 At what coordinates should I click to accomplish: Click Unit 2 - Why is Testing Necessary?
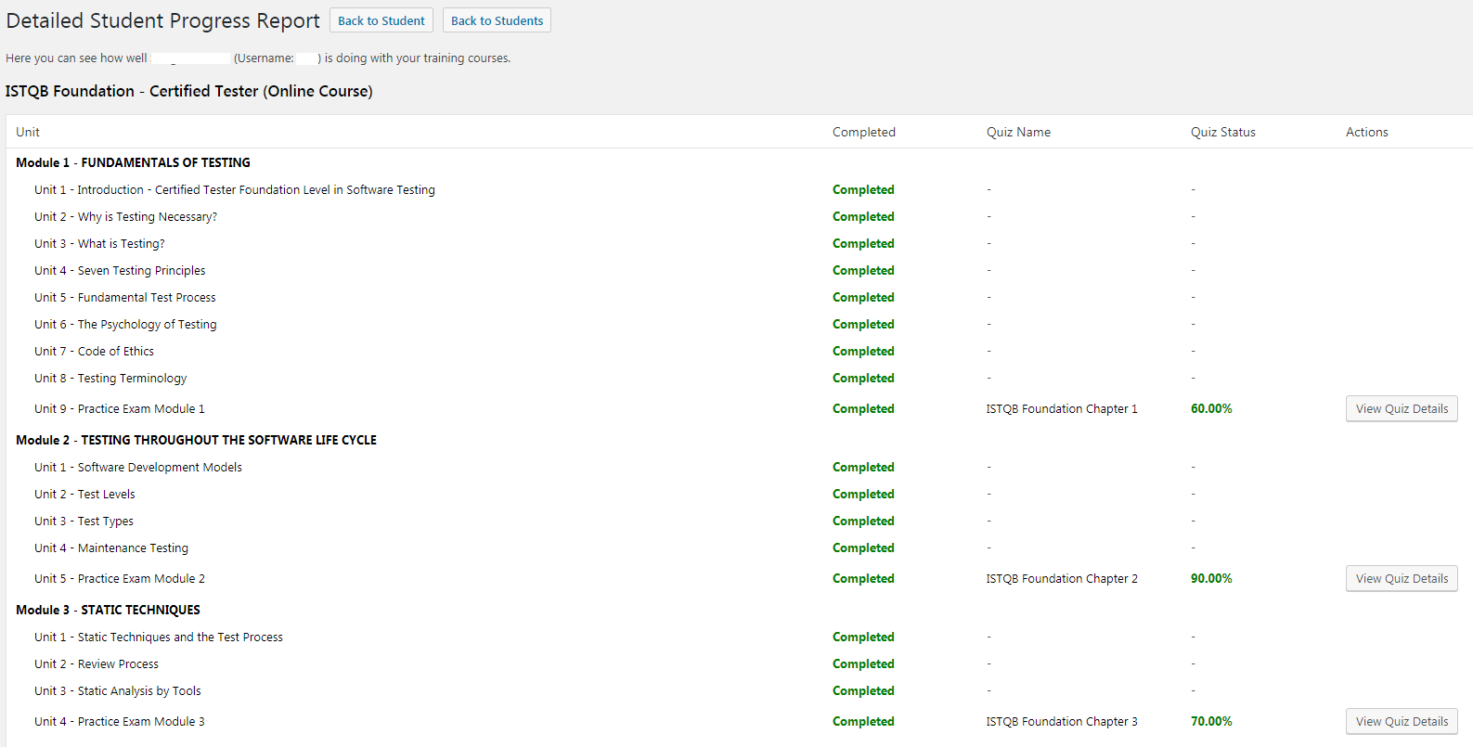(x=126, y=216)
